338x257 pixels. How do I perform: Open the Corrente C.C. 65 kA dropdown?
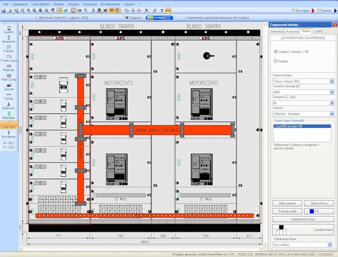pos(332,103)
